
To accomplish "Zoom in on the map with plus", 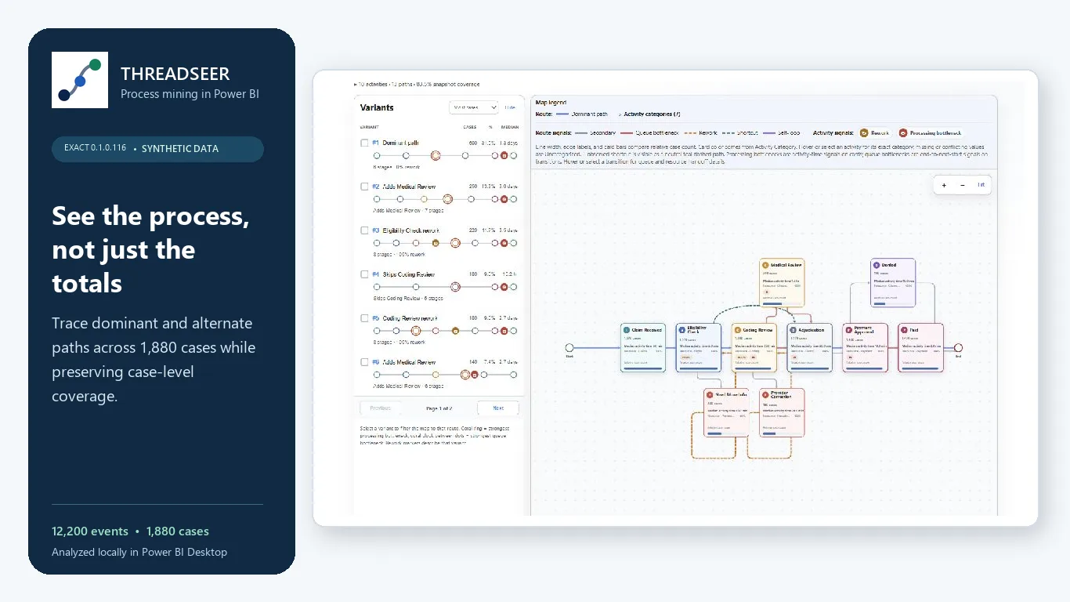I will [x=944, y=185].
